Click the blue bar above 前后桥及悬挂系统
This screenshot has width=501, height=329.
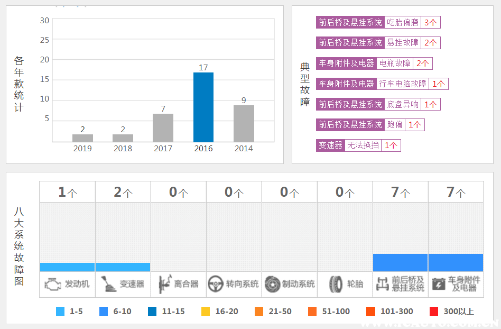click(x=400, y=262)
